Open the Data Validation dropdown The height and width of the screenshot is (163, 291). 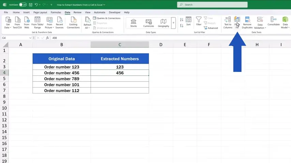pos(260,22)
